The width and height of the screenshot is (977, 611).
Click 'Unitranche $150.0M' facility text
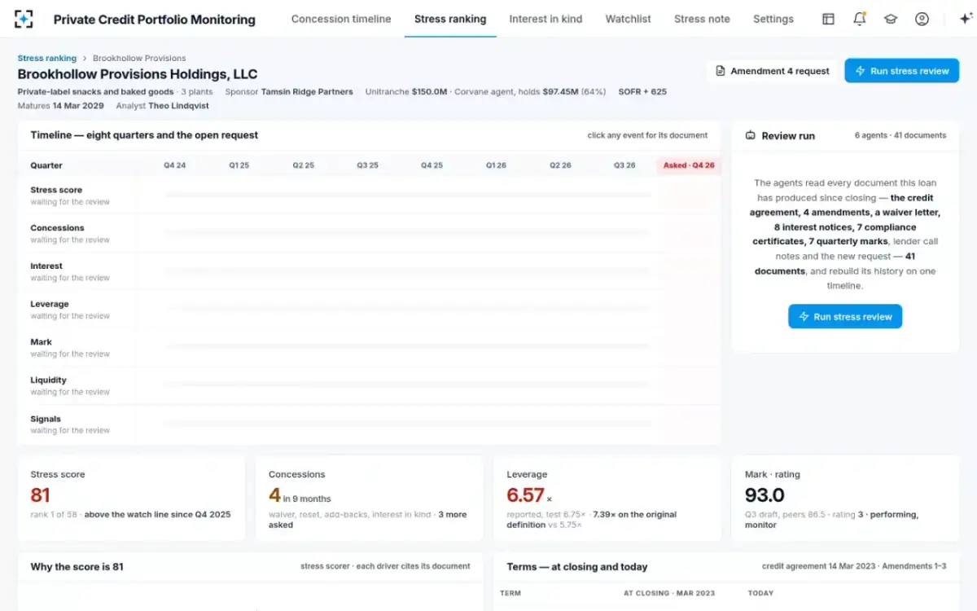[x=406, y=92]
